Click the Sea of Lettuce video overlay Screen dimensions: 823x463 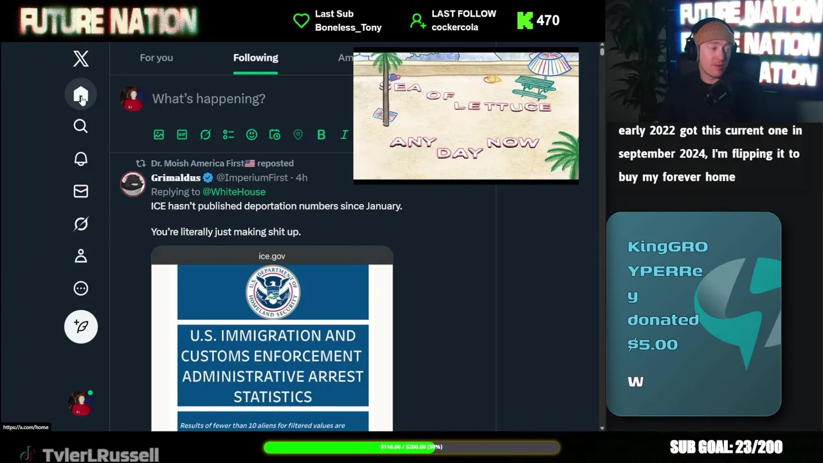click(x=466, y=116)
